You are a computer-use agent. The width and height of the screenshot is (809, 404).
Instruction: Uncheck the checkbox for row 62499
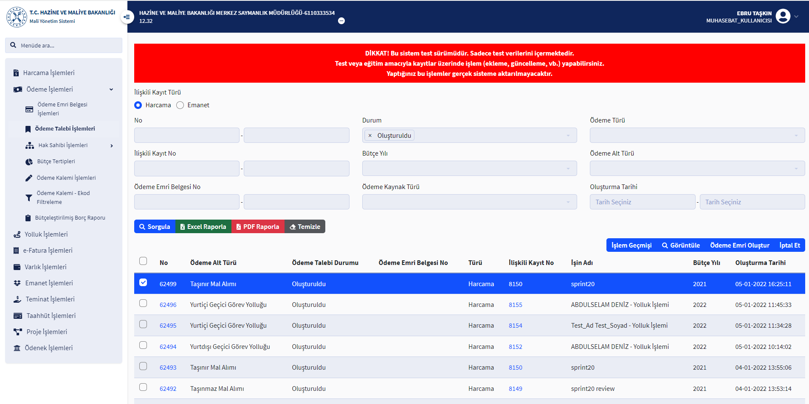143,283
